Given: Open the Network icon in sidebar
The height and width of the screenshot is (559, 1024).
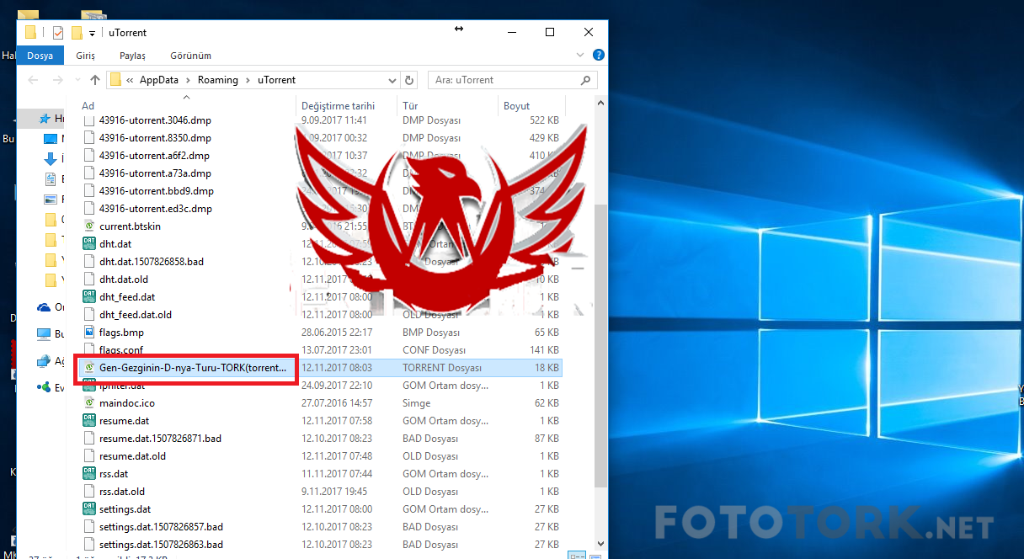Looking at the screenshot, I should [x=44, y=360].
